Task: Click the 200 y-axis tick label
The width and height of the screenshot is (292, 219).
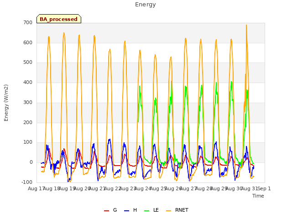Action: 28,122
